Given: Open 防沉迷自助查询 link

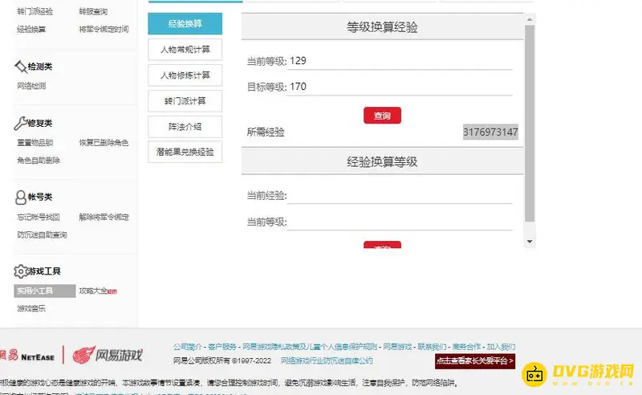Looking at the screenshot, I should click(x=43, y=234).
